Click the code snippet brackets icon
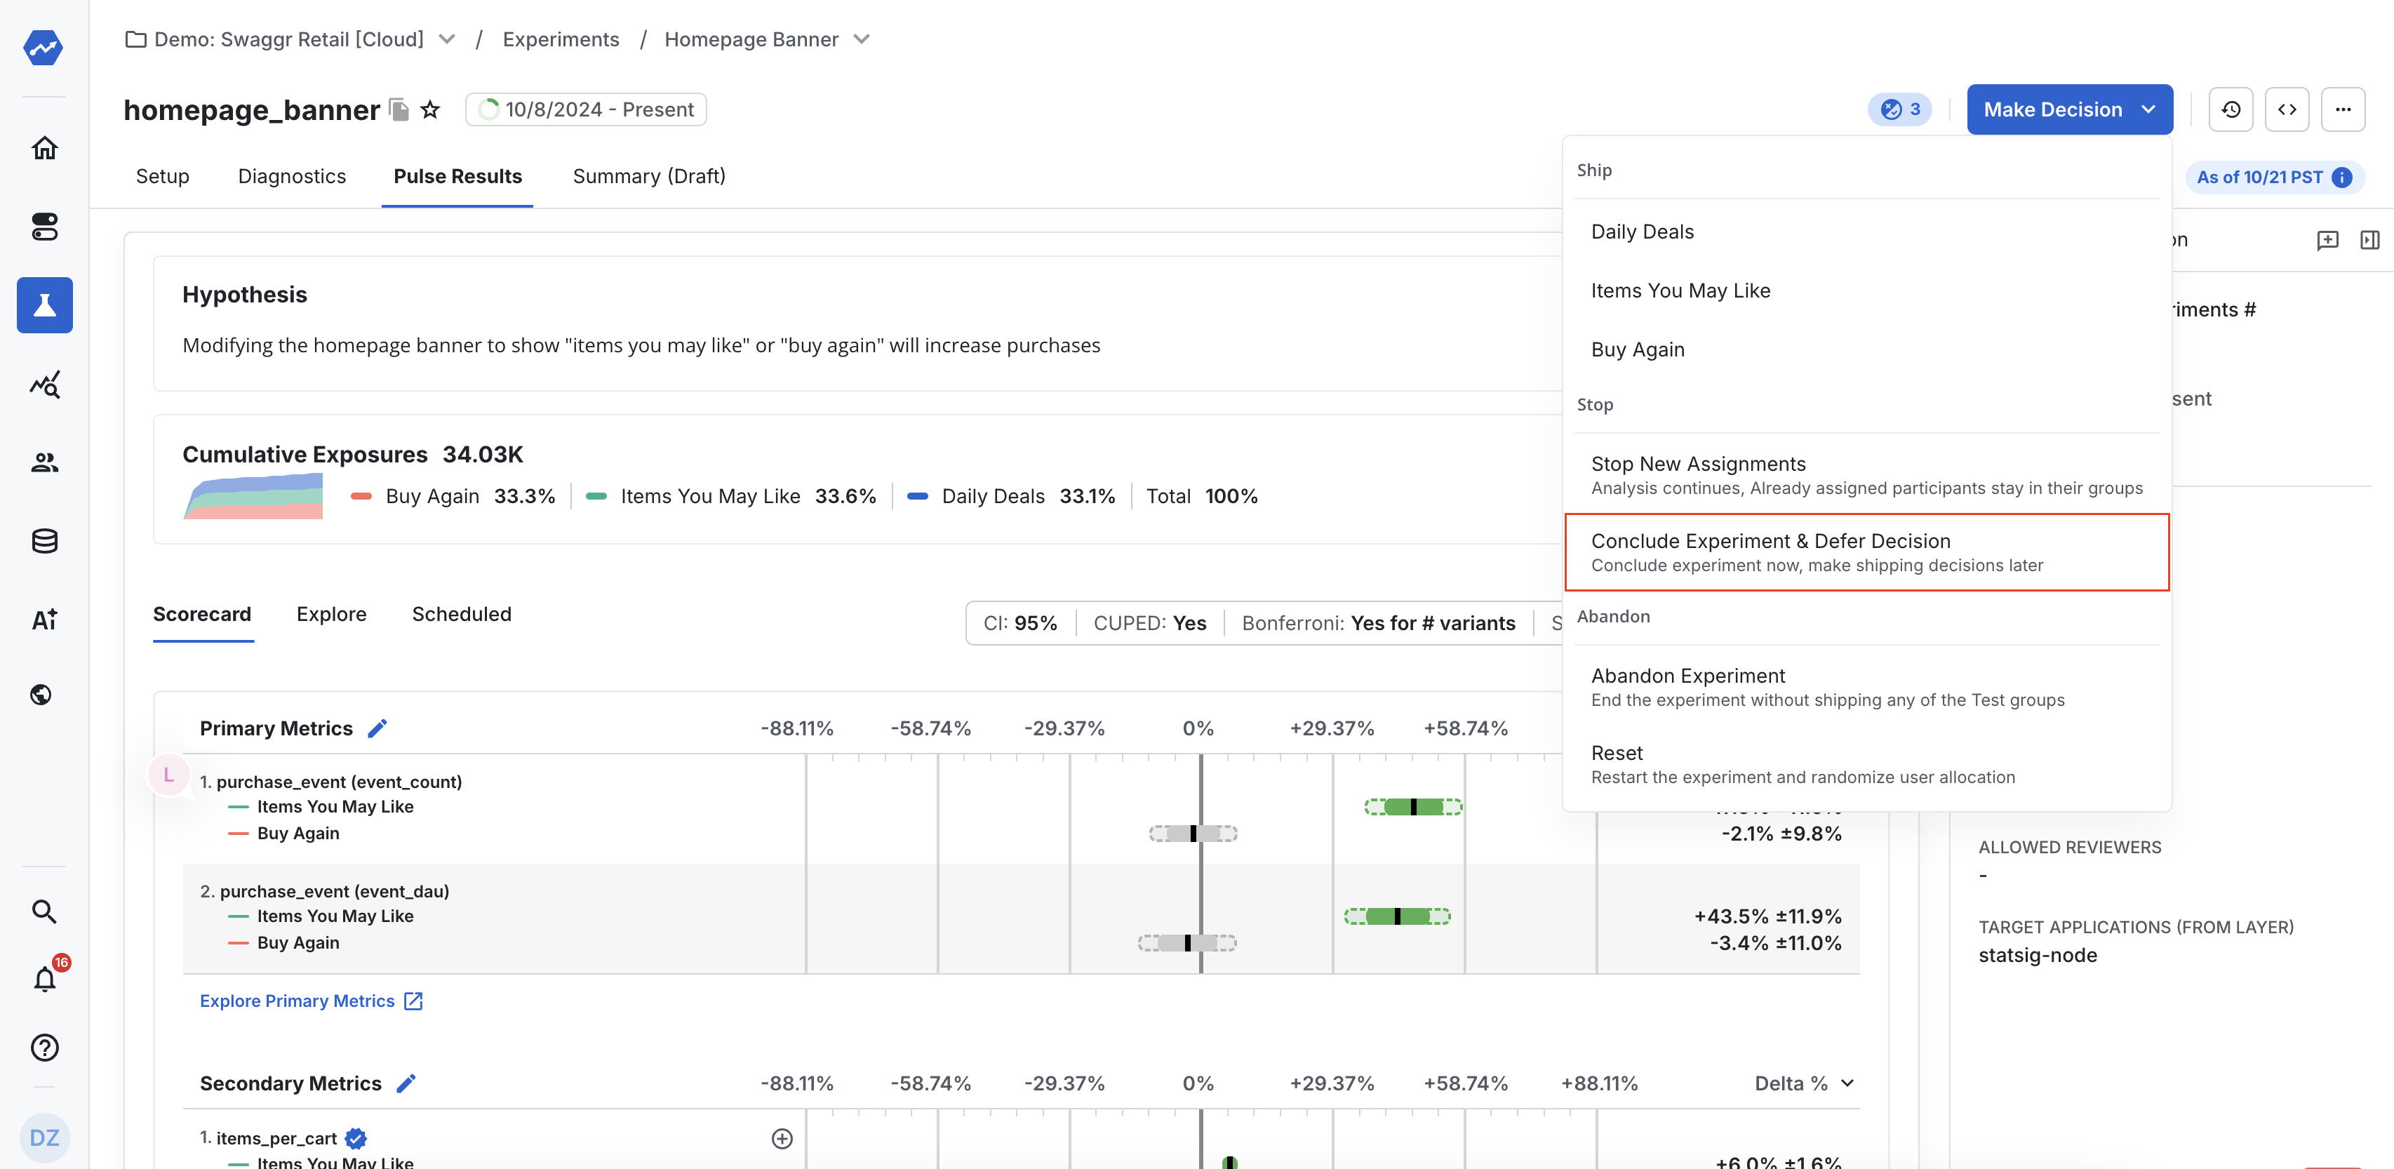 click(2287, 109)
